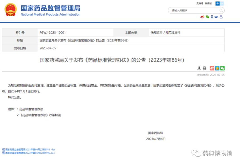This screenshot has height=164, width=240.
Task: Click the 索引号 label cell
Action: (20, 32)
